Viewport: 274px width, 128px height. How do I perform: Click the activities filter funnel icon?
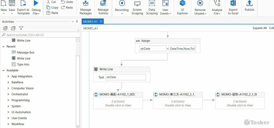point(21,28)
